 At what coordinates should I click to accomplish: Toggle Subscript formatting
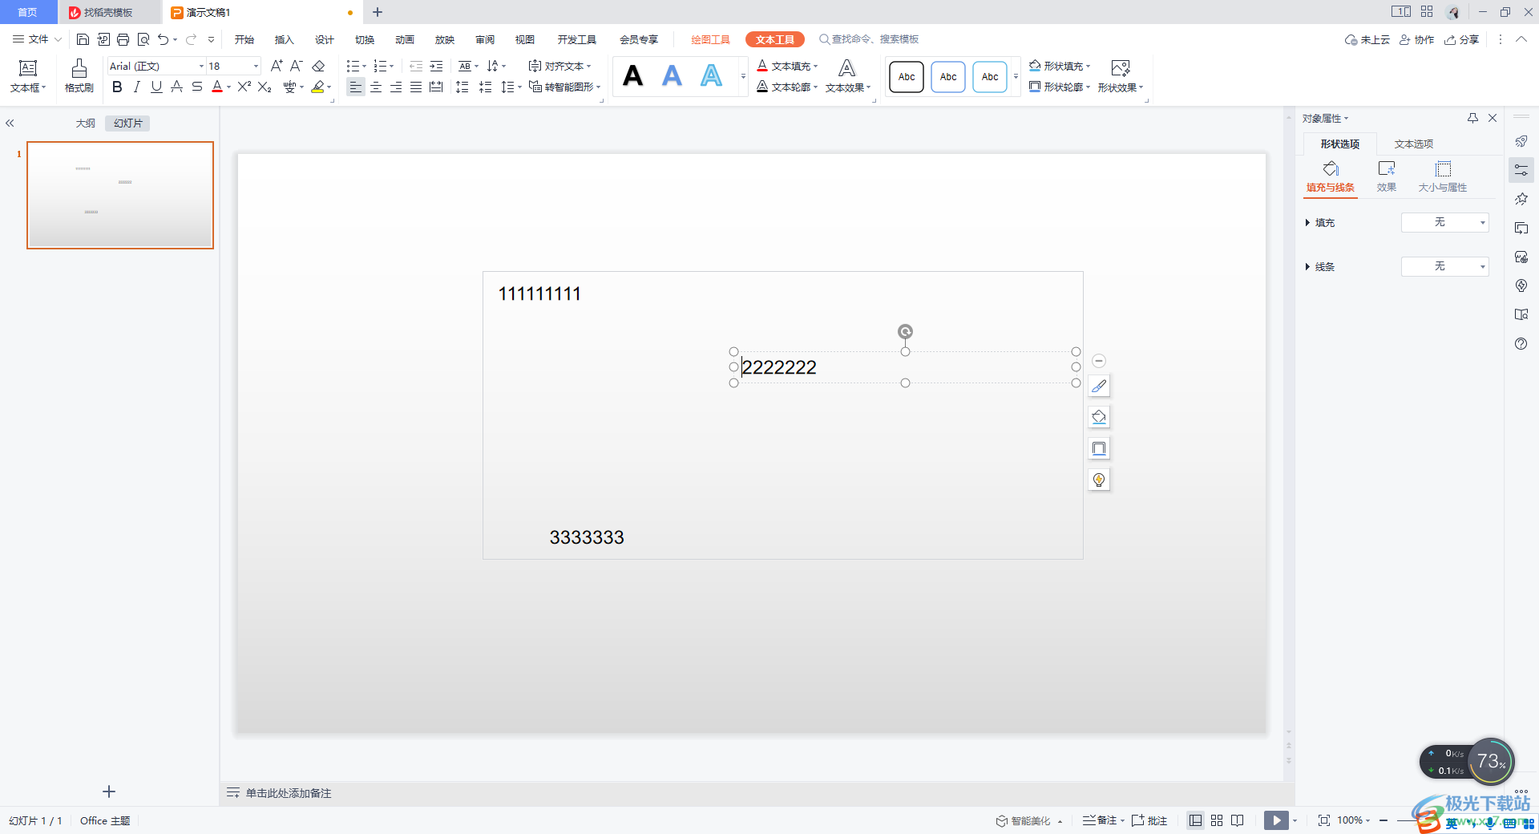point(265,87)
